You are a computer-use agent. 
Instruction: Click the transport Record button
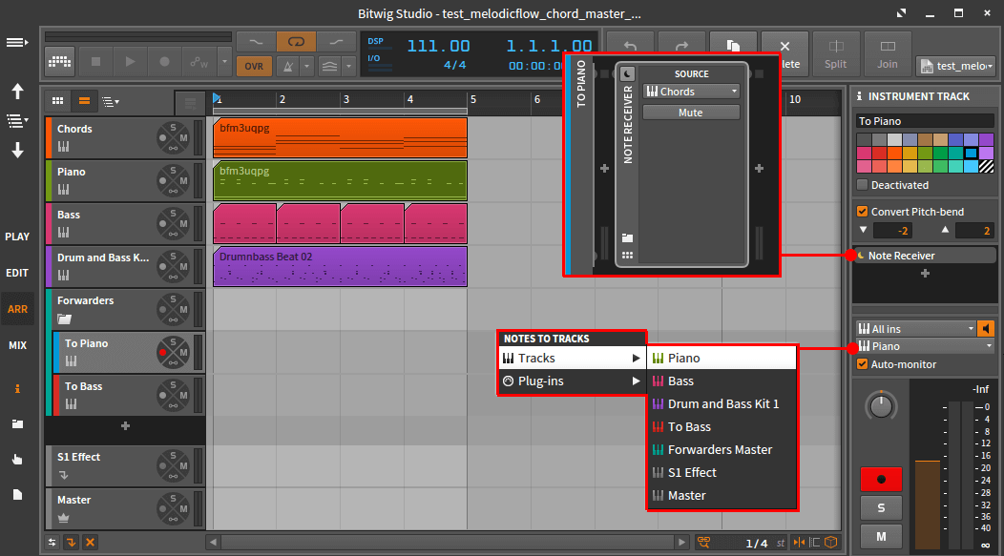point(164,61)
